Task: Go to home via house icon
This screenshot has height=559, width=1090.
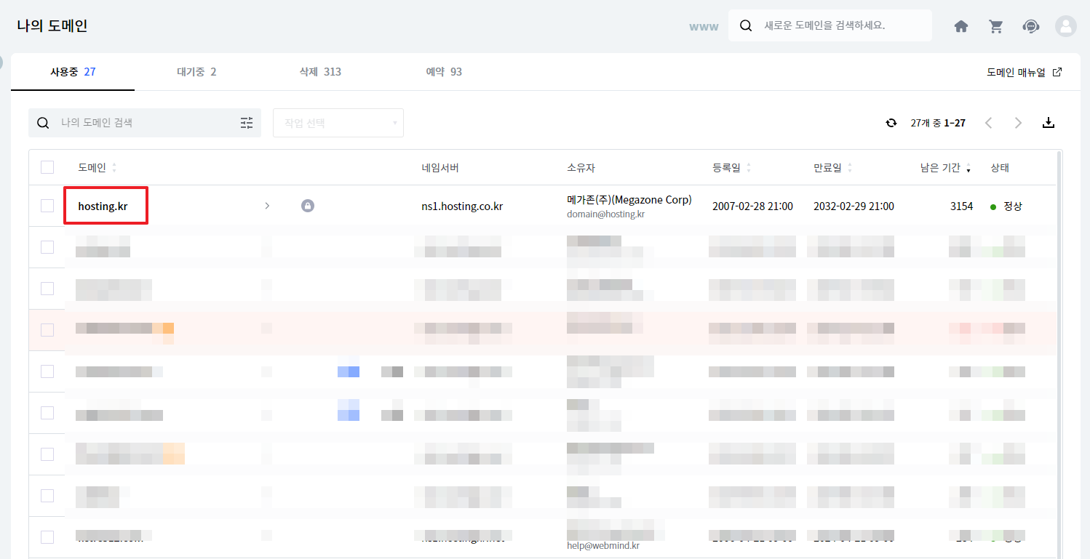Action: pyautogui.click(x=961, y=26)
